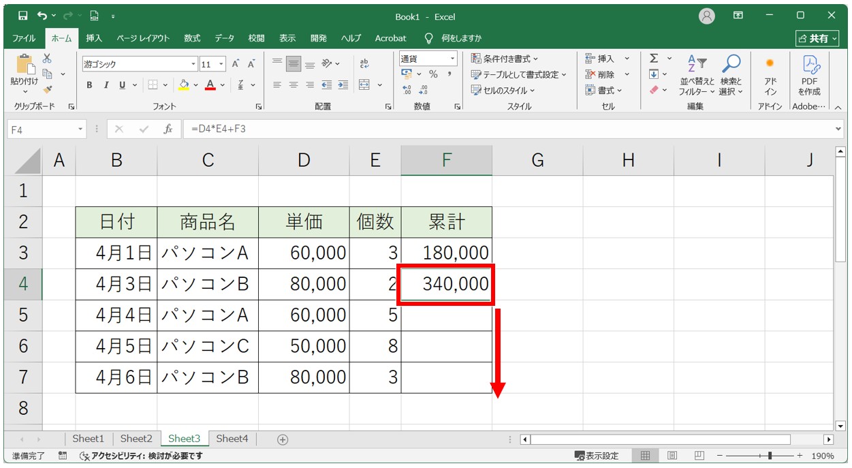Image resolution: width=852 pixels, height=468 pixels.
Task: Toggle Italic formatting
Action: coord(106,85)
